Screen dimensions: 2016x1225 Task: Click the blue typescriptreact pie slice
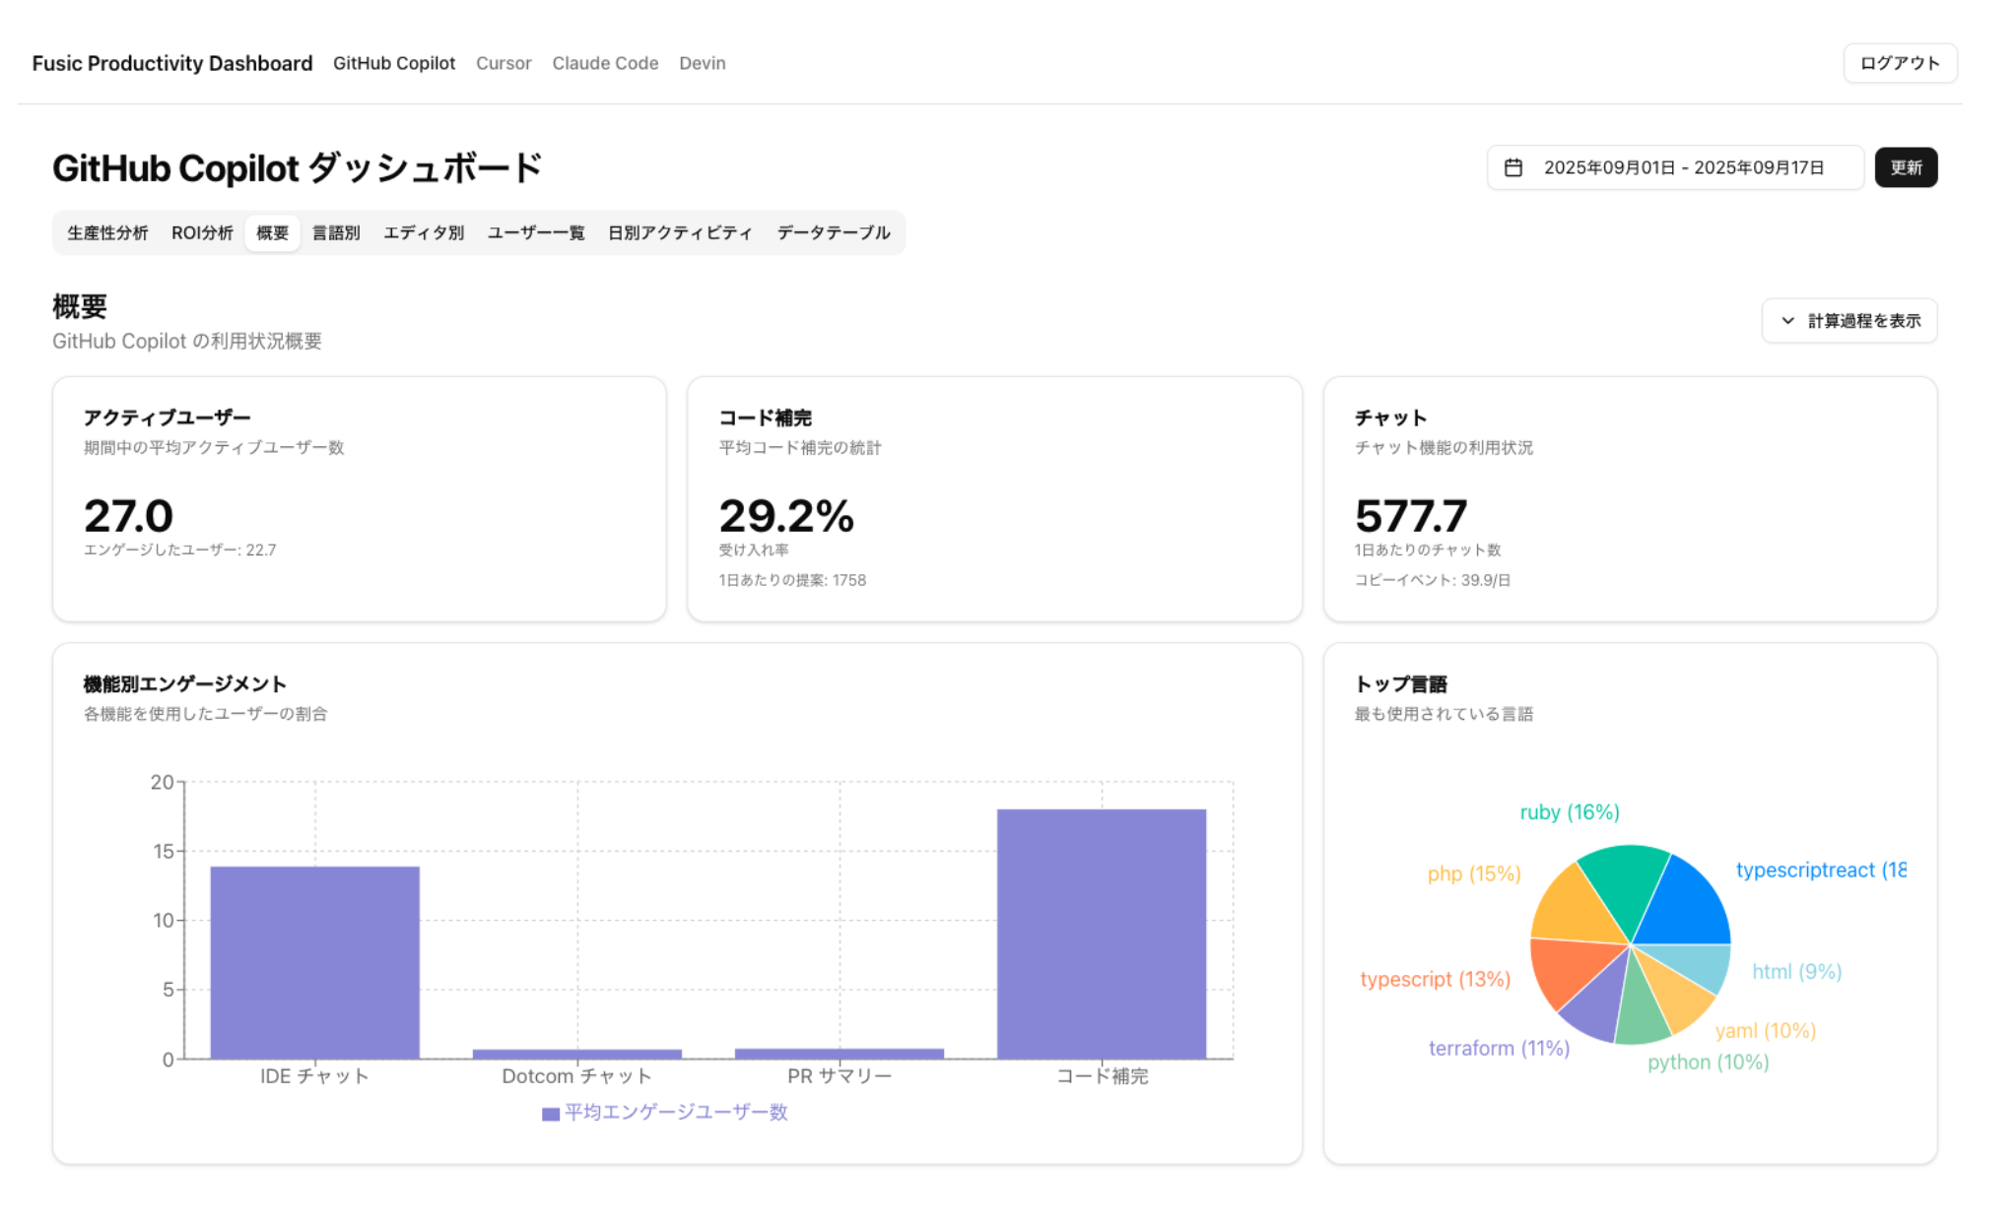1688,903
